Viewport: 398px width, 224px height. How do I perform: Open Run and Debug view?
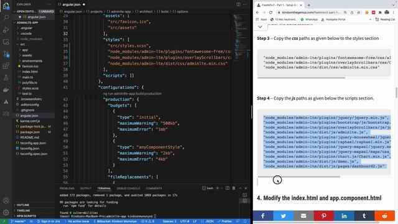(x=6, y=29)
